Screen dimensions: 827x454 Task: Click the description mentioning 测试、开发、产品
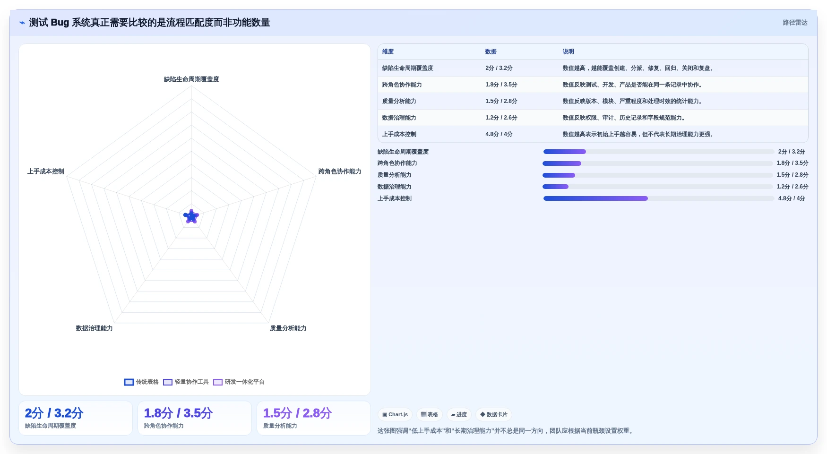pyautogui.click(x=633, y=85)
